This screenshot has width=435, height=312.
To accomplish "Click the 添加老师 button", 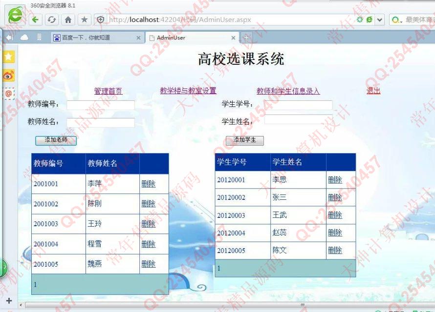I will point(56,140).
